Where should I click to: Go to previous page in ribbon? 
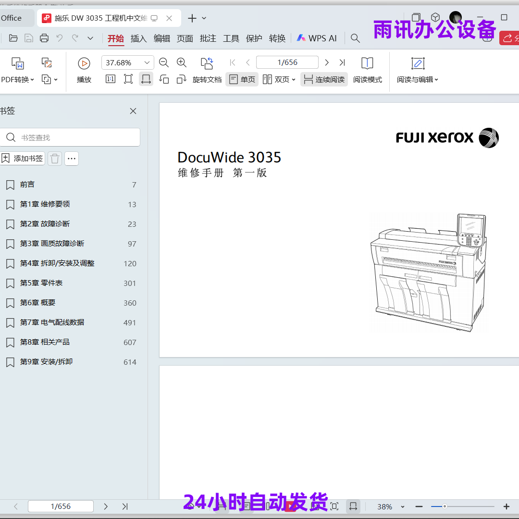[247, 62]
